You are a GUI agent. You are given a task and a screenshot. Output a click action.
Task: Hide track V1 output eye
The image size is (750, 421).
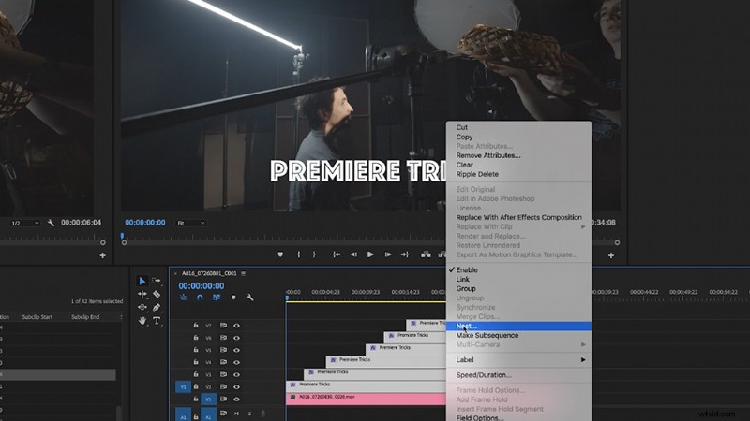[236, 399]
